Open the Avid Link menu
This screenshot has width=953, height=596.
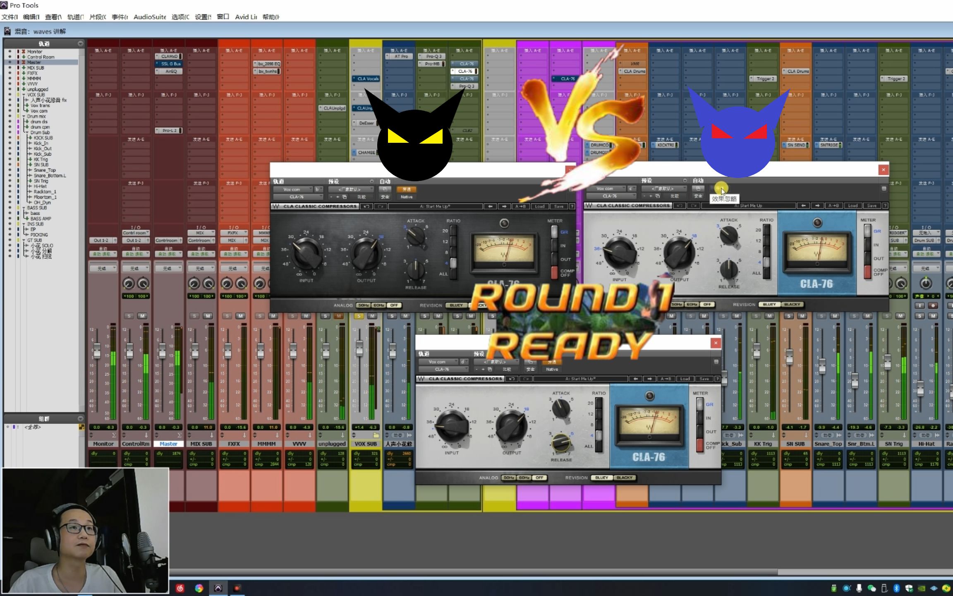[x=246, y=17]
